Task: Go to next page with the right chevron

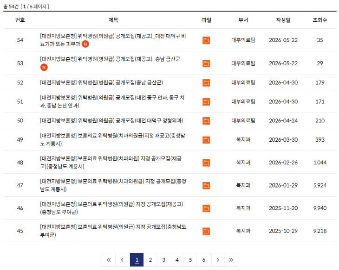Action: coord(218,260)
